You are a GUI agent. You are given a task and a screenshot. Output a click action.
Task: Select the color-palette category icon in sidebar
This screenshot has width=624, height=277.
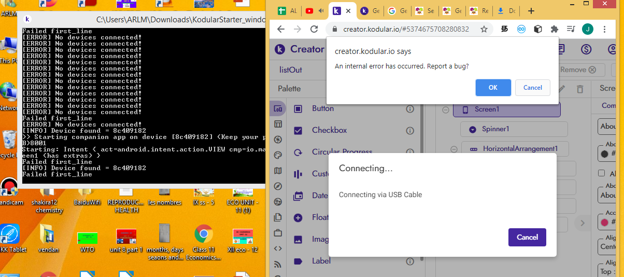(x=278, y=155)
